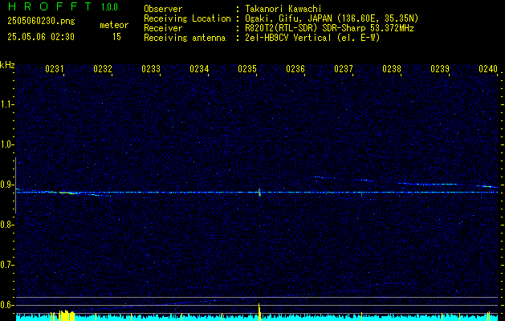
Task: Click the file name 2505060230.png
Action: coord(41,21)
